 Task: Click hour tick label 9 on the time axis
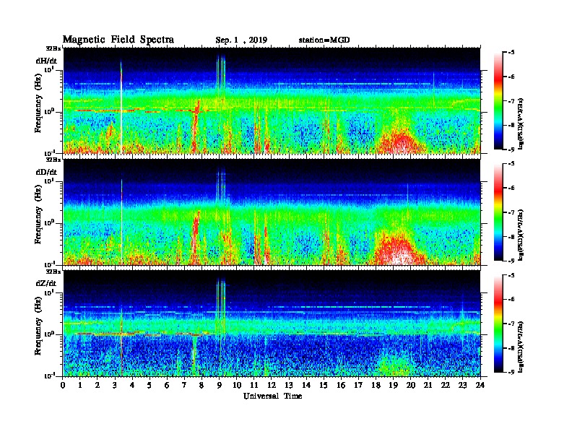[x=220, y=385]
